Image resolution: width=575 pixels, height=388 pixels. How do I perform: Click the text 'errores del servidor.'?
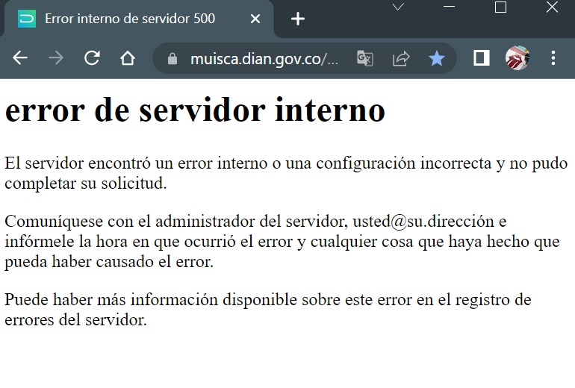click(75, 320)
